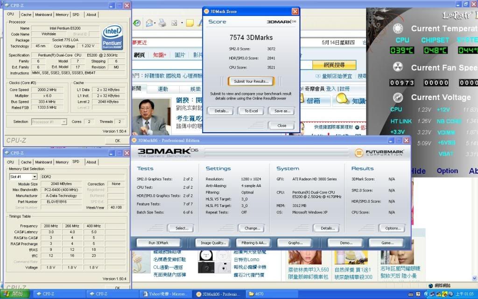
Task: Click the yellow warning icon in system tray
Action: tap(438, 294)
